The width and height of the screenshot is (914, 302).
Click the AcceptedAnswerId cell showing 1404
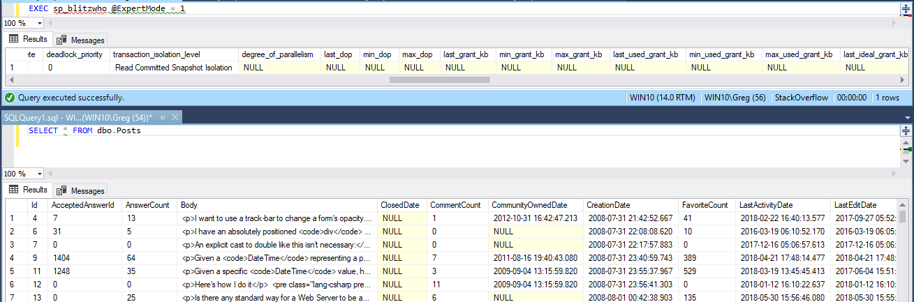85,257
